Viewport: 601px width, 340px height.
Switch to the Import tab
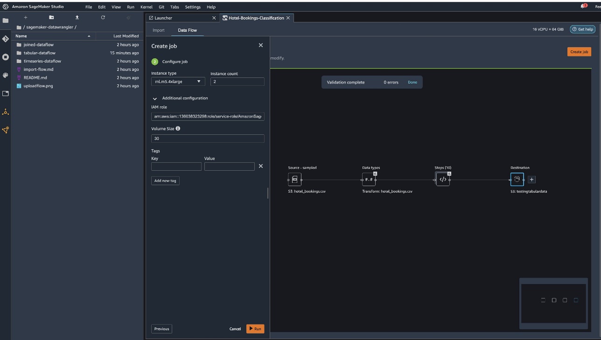[159, 30]
